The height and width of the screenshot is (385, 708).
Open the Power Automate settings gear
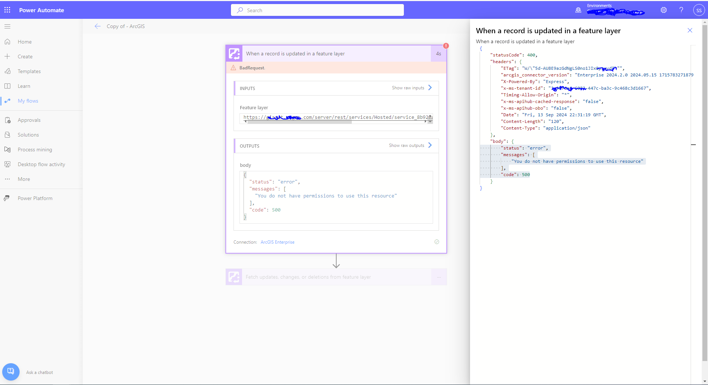(x=663, y=10)
